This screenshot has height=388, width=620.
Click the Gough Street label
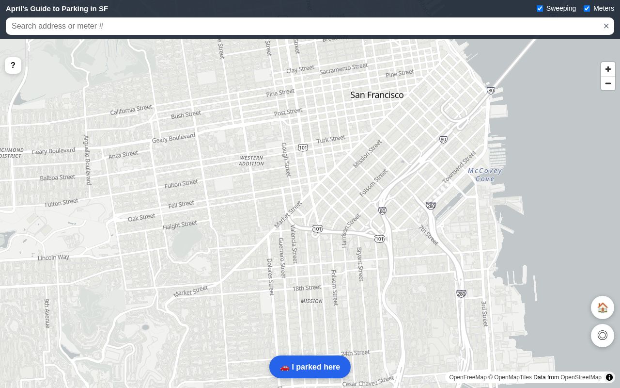click(286, 160)
